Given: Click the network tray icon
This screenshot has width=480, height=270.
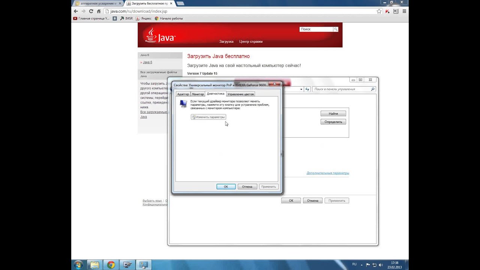Looking at the screenshot, I should pos(374,265).
